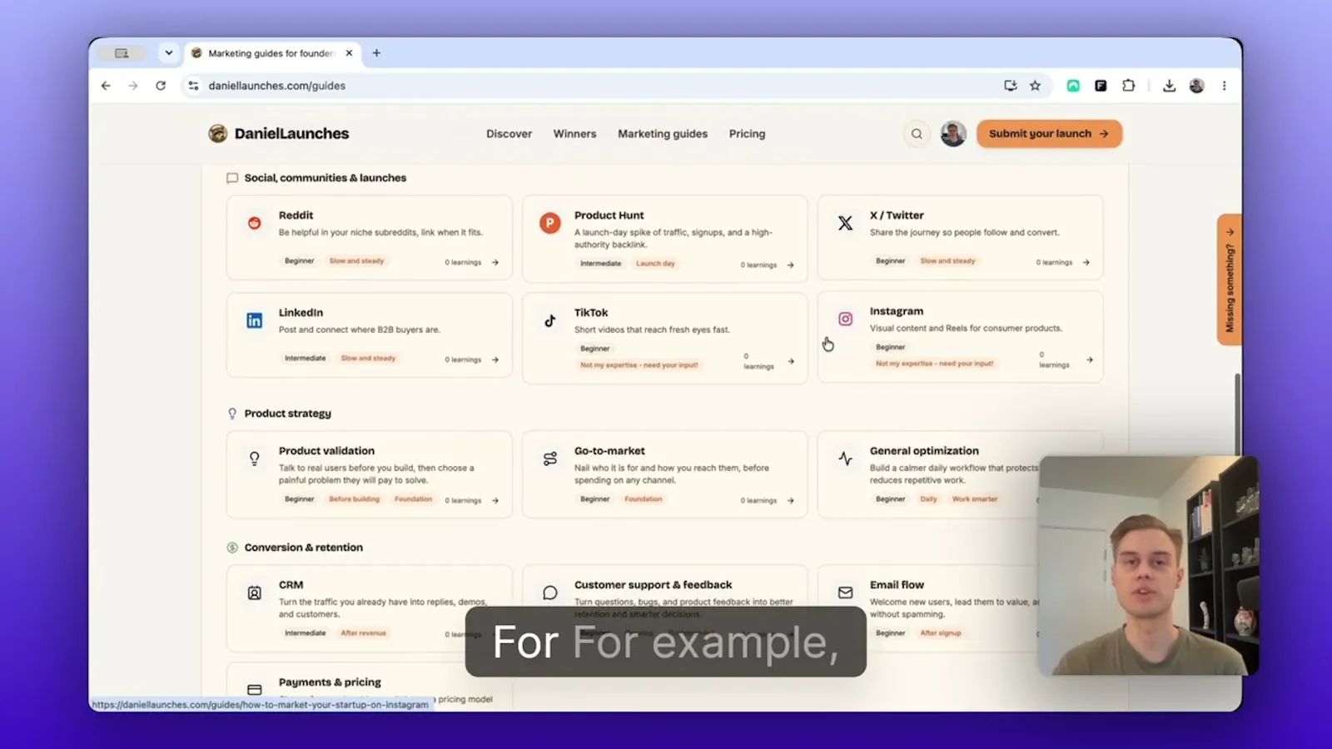Screen dimensions: 1332x749
Task: Open the Email flow title link
Action: click(897, 585)
